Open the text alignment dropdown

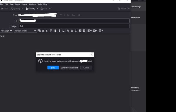tap(89, 31)
